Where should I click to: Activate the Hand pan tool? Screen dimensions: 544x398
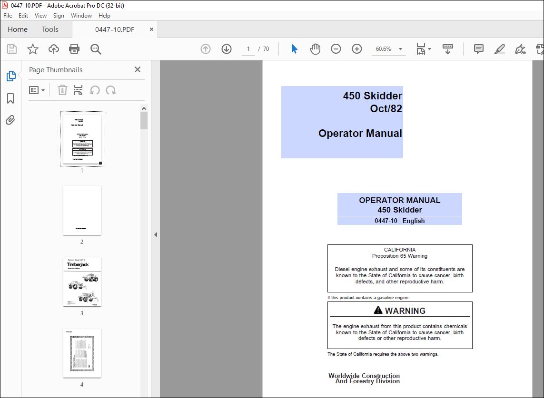click(x=315, y=49)
